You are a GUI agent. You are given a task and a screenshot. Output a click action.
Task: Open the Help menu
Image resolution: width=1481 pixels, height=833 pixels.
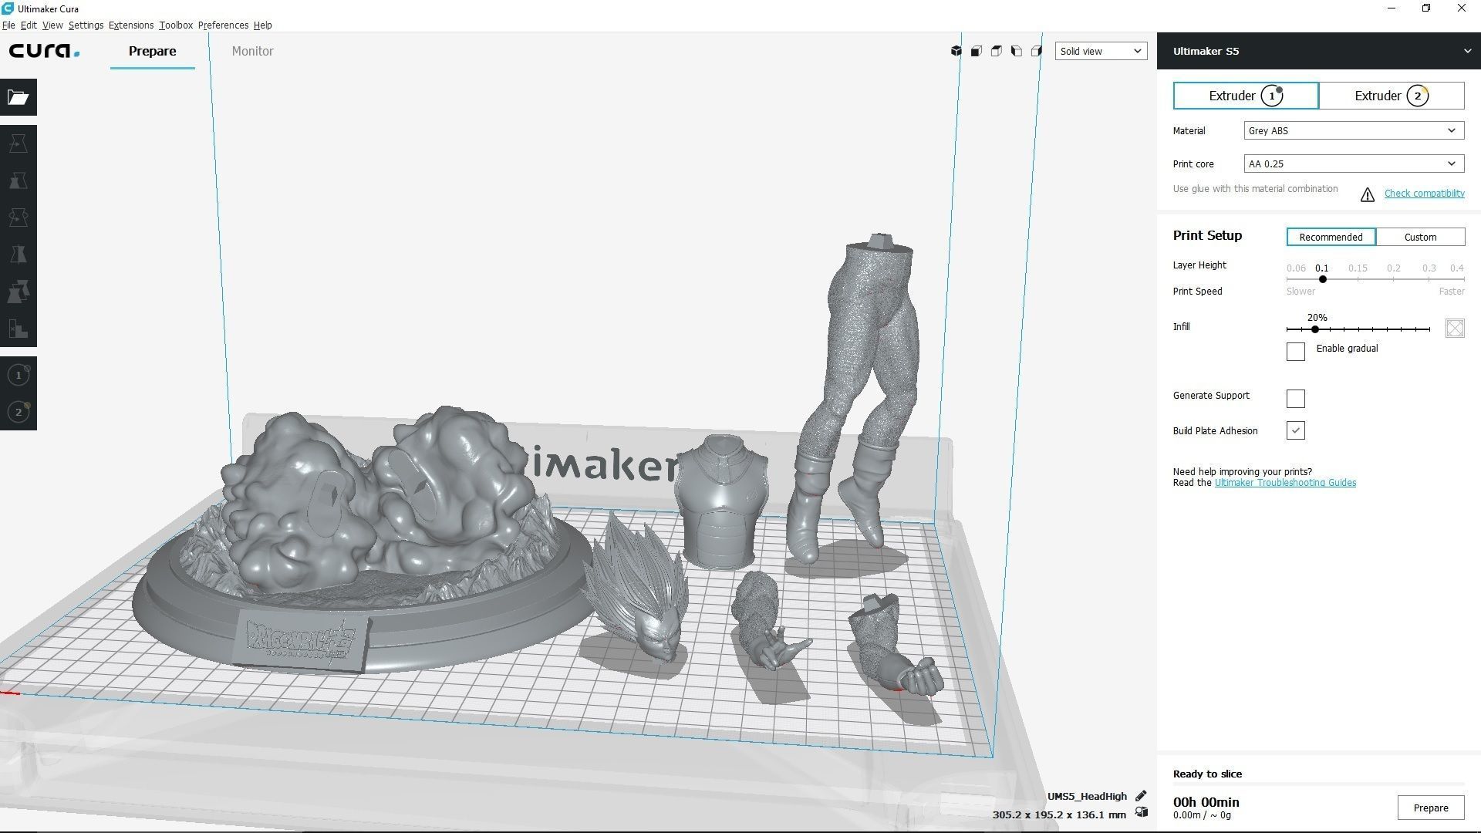[262, 25]
